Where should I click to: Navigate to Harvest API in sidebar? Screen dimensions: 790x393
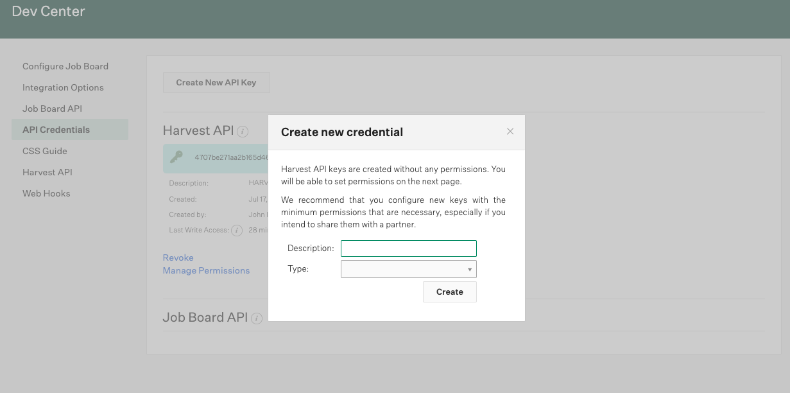(47, 172)
